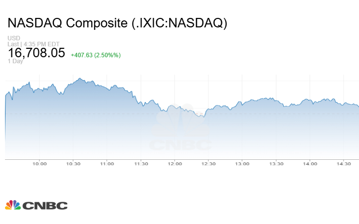Click the 13:00 time axis label
359x224 pixels.
[x=242, y=164]
